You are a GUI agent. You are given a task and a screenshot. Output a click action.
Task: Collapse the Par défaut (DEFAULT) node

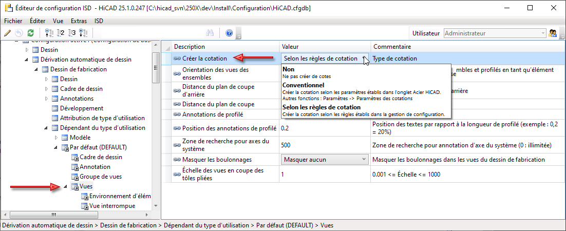point(56,147)
